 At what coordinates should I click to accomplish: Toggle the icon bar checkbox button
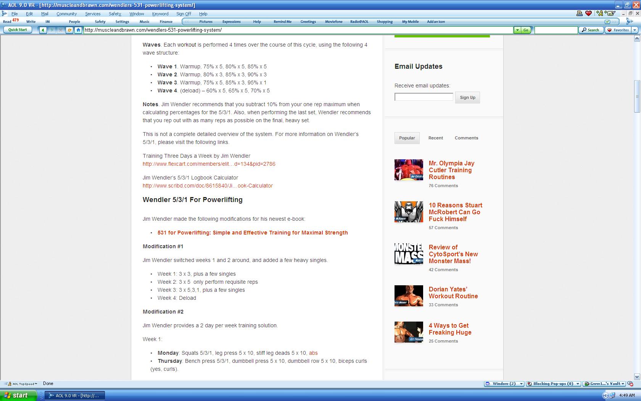(607, 22)
